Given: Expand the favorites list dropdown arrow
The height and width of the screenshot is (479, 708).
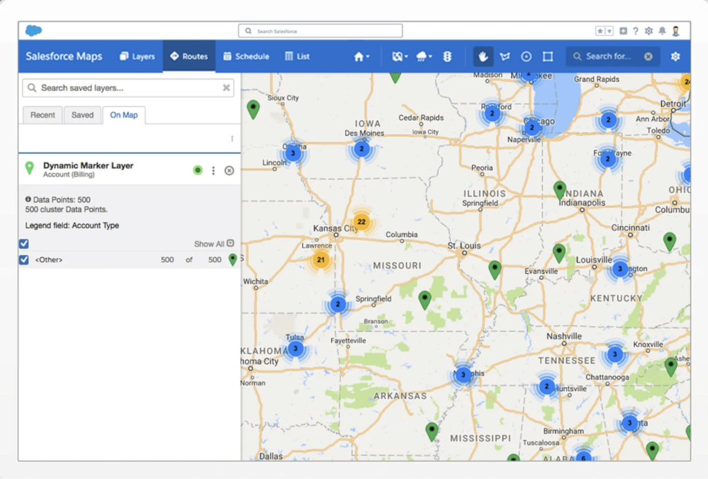Looking at the screenshot, I should click(x=609, y=30).
